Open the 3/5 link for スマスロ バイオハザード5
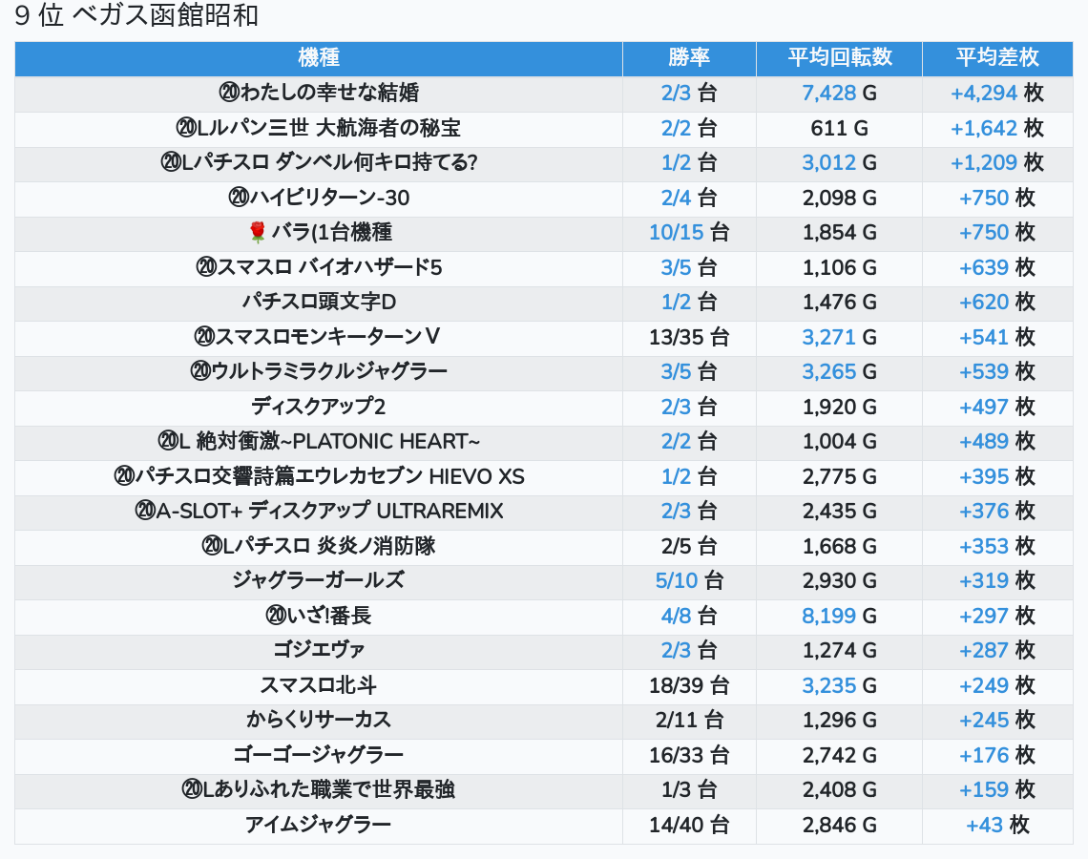The height and width of the screenshot is (859, 1088). [676, 268]
